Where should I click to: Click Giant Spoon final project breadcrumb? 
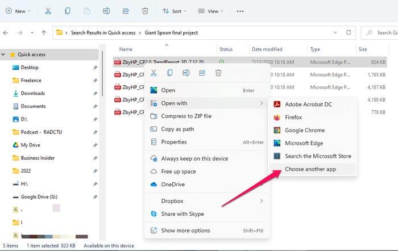point(171,33)
